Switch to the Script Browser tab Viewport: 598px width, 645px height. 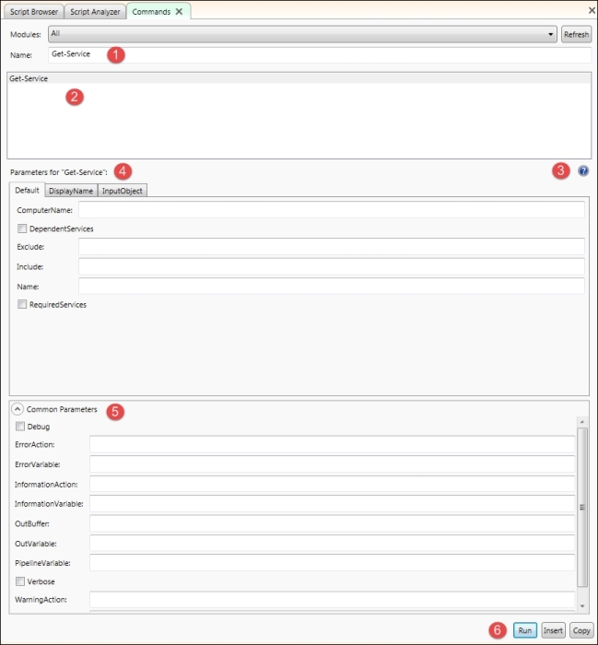point(33,12)
